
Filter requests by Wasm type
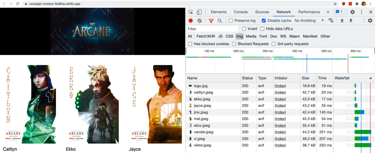pyautogui.click(x=294, y=36)
